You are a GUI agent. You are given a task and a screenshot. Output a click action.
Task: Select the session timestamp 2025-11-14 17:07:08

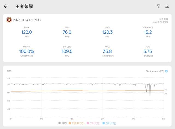(27, 20)
